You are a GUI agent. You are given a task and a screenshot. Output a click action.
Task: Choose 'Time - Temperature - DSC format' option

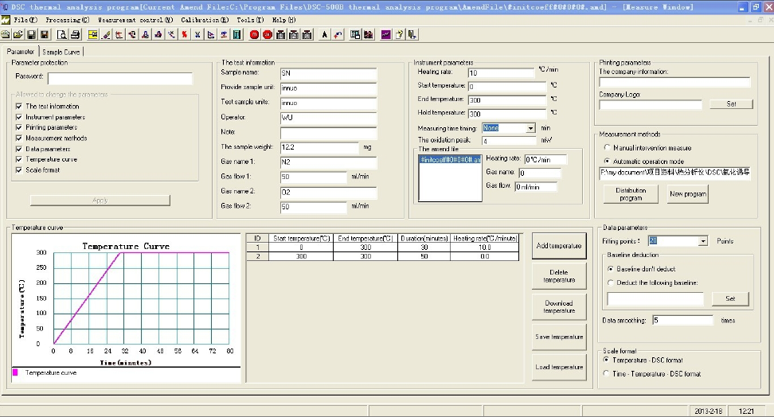pyautogui.click(x=606, y=373)
